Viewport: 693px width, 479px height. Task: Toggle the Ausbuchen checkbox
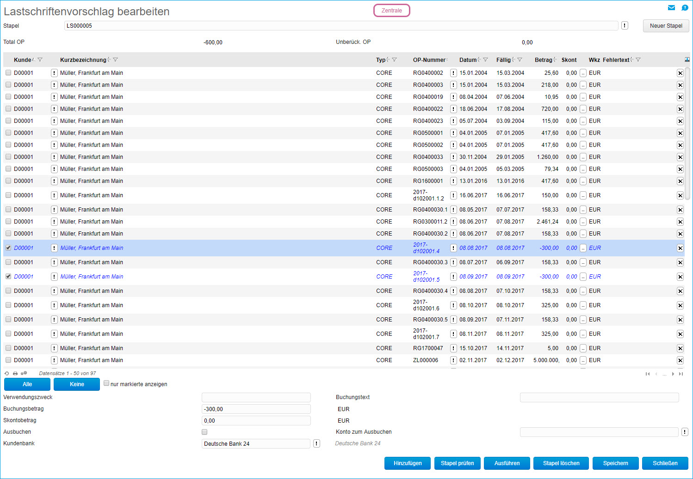click(x=204, y=432)
